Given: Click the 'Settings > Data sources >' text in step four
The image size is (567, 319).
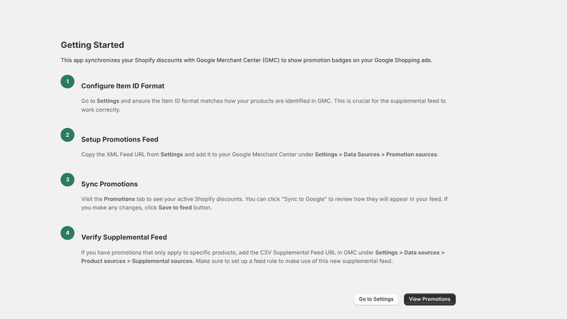Looking at the screenshot, I should pos(409,253).
